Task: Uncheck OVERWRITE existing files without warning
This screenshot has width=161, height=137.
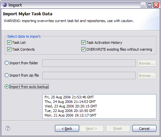Action: click(x=83, y=49)
